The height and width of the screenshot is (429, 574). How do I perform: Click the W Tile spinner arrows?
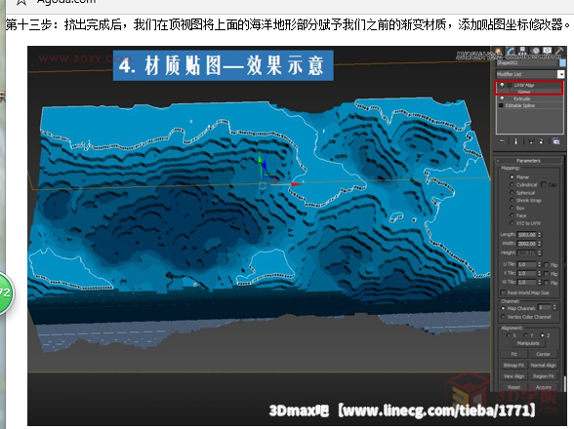pyautogui.click(x=539, y=283)
